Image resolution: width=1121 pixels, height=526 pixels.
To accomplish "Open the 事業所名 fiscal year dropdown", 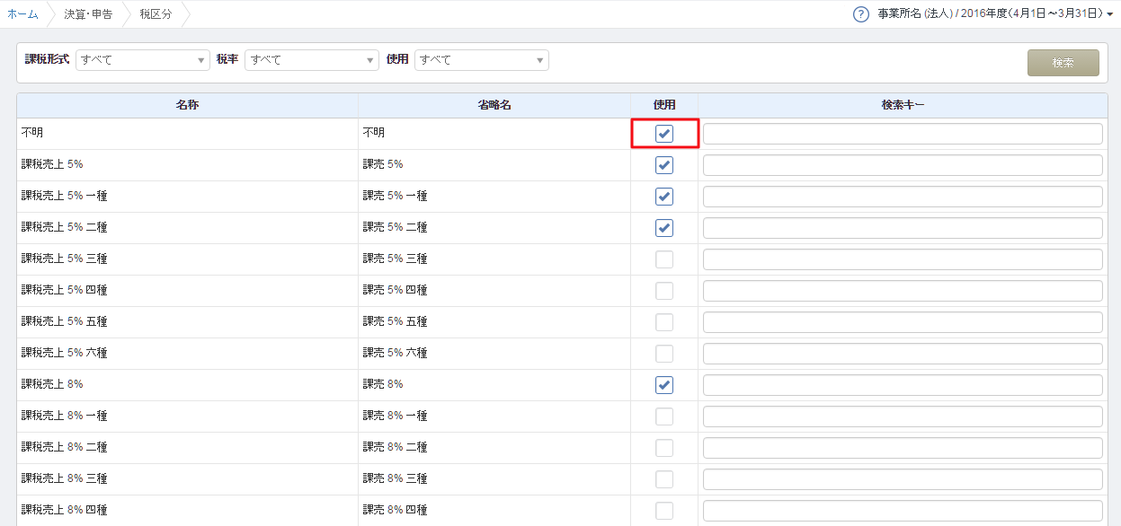I will click(995, 14).
